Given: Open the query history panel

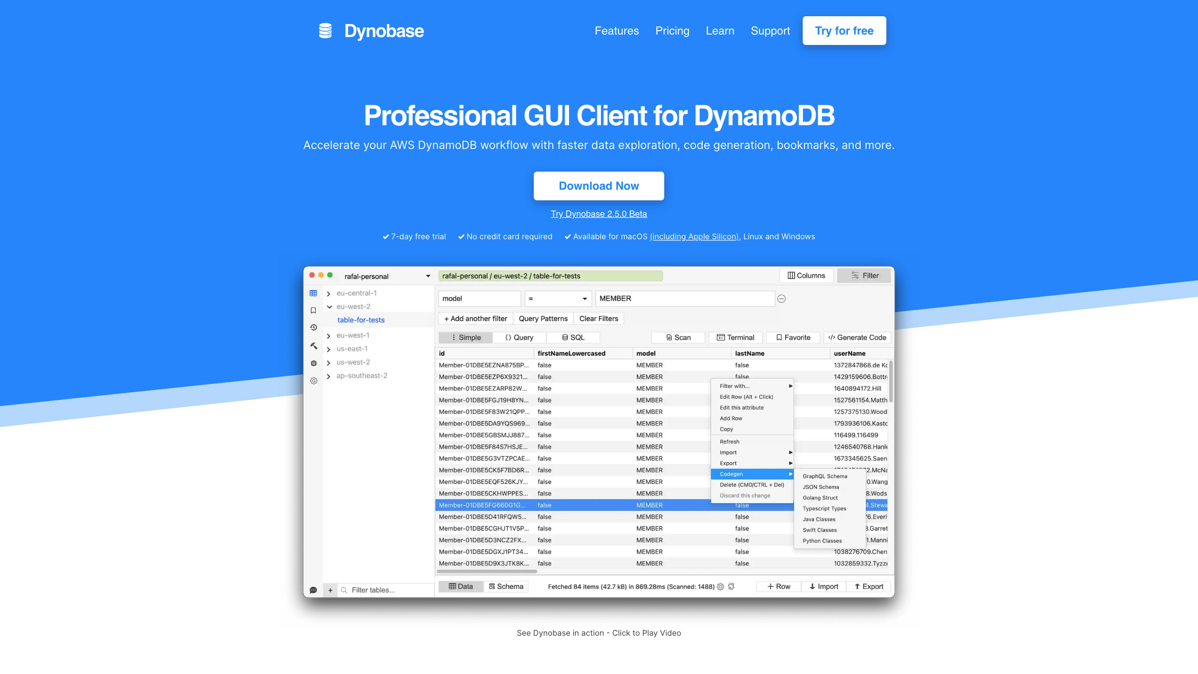Looking at the screenshot, I should click(314, 327).
